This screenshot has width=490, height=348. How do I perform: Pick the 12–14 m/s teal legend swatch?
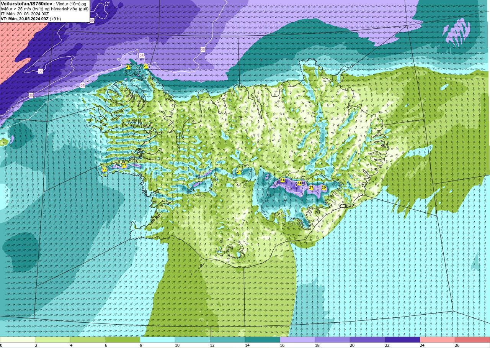227,340
